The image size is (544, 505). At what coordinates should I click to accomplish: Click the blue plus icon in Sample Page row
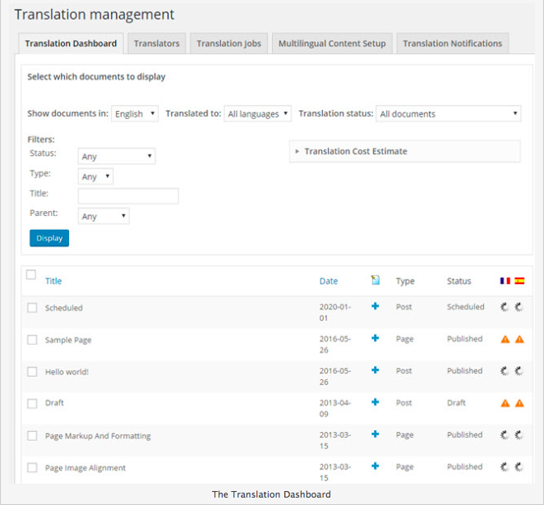375,338
